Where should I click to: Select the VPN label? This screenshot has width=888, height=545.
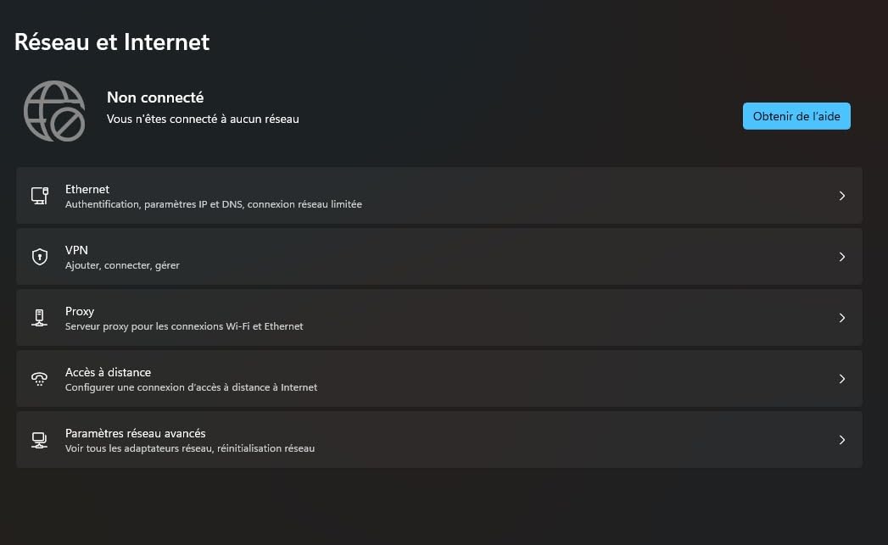pos(76,250)
